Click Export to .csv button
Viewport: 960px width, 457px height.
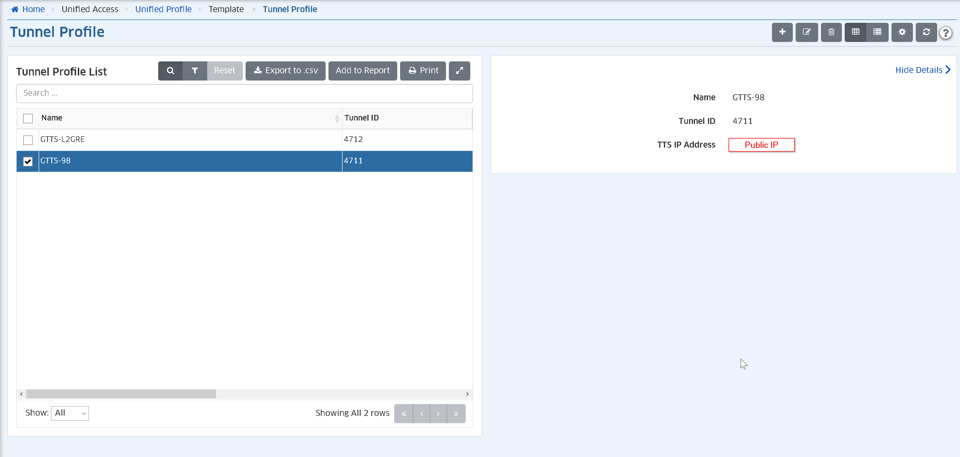click(x=286, y=71)
